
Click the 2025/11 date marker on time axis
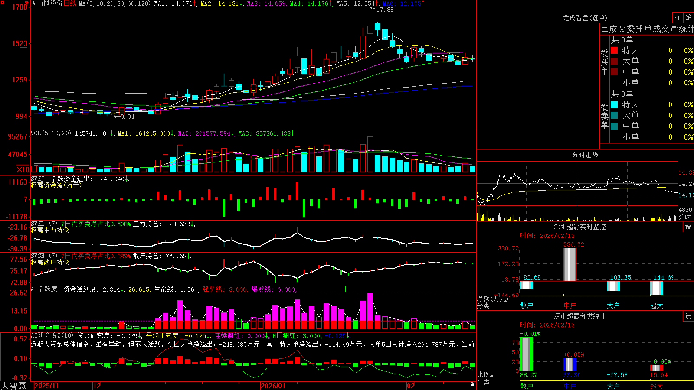tap(46, 386)
